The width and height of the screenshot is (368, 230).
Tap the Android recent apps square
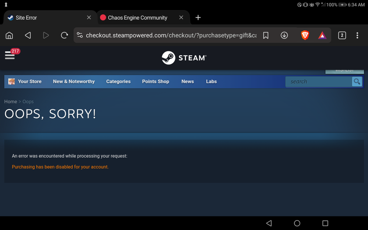pos(325,223)
